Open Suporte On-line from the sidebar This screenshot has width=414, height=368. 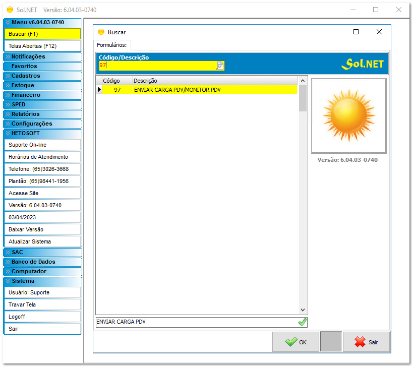coord(42,145)
